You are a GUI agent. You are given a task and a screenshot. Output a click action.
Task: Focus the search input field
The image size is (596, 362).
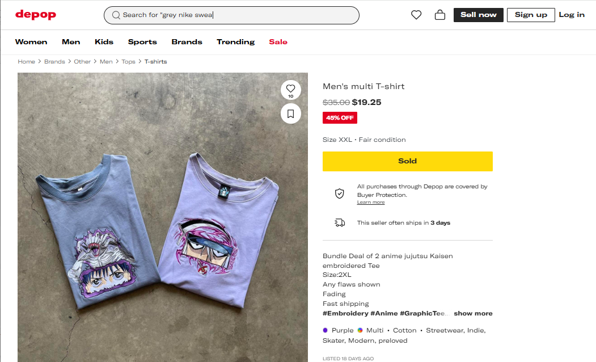238,15
